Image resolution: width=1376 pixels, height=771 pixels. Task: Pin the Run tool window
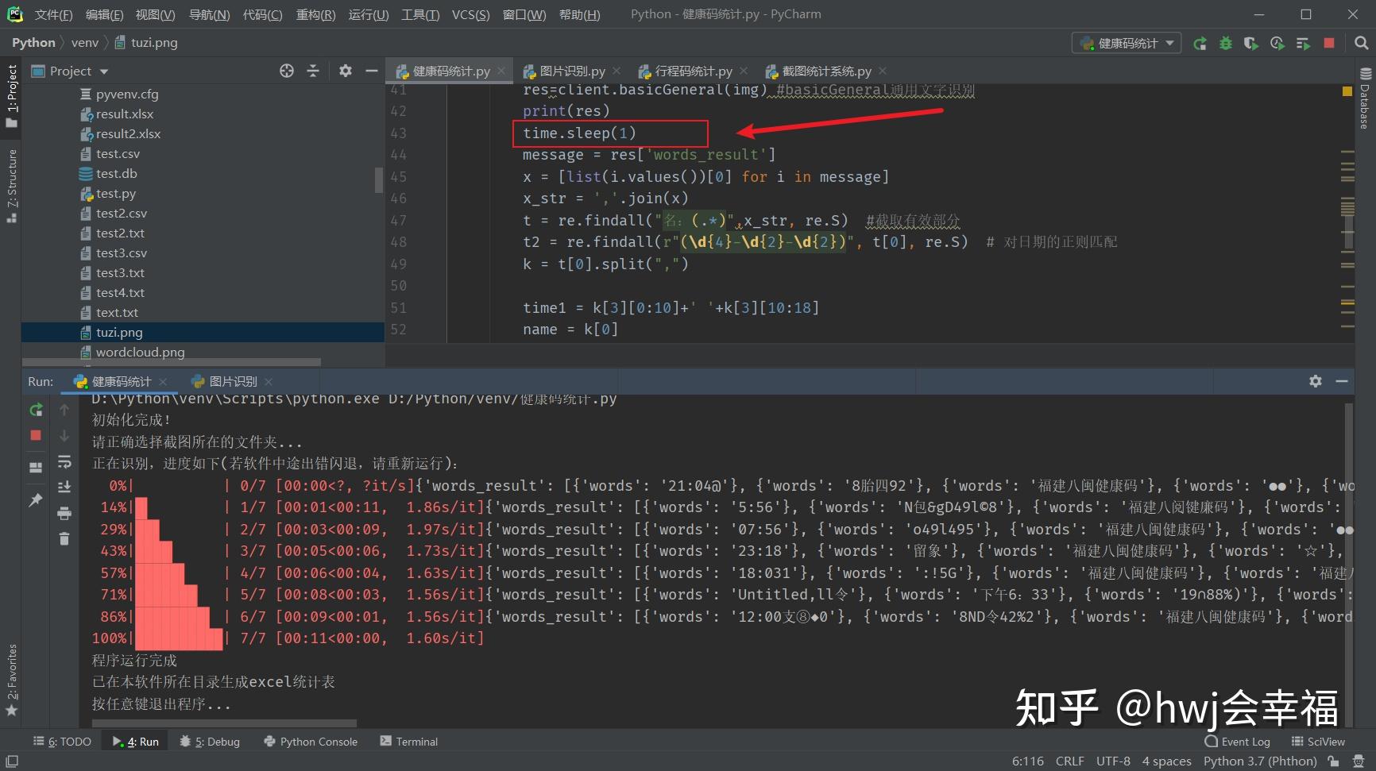coord(35,499)
